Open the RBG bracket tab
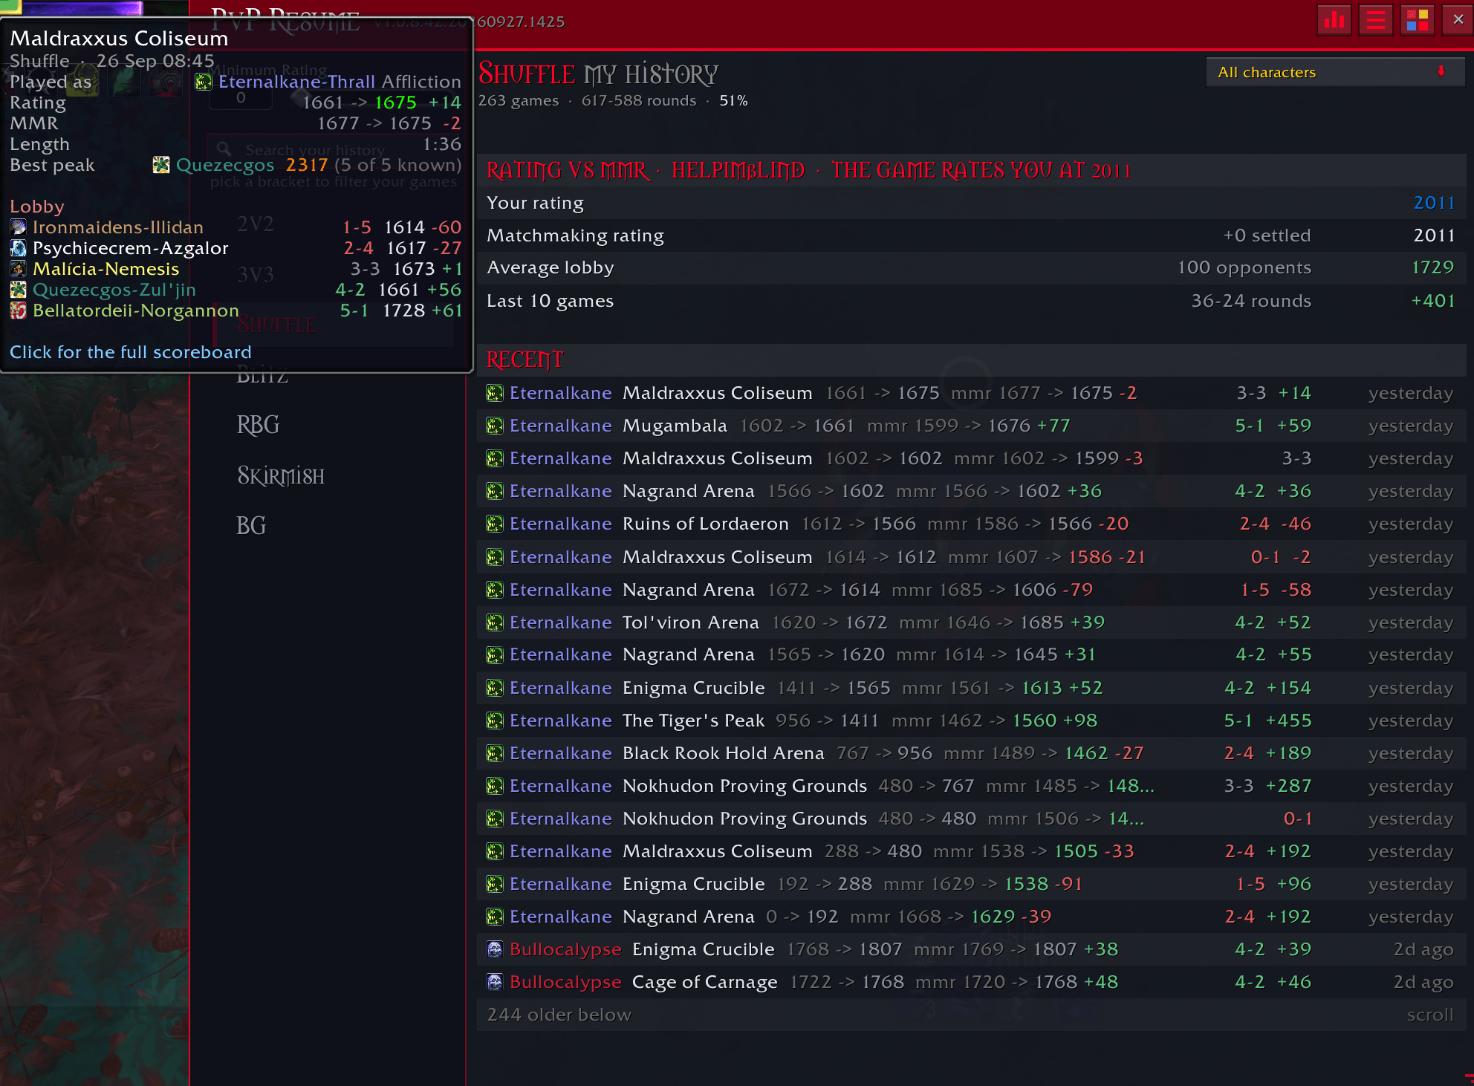 tap(259, 425)
